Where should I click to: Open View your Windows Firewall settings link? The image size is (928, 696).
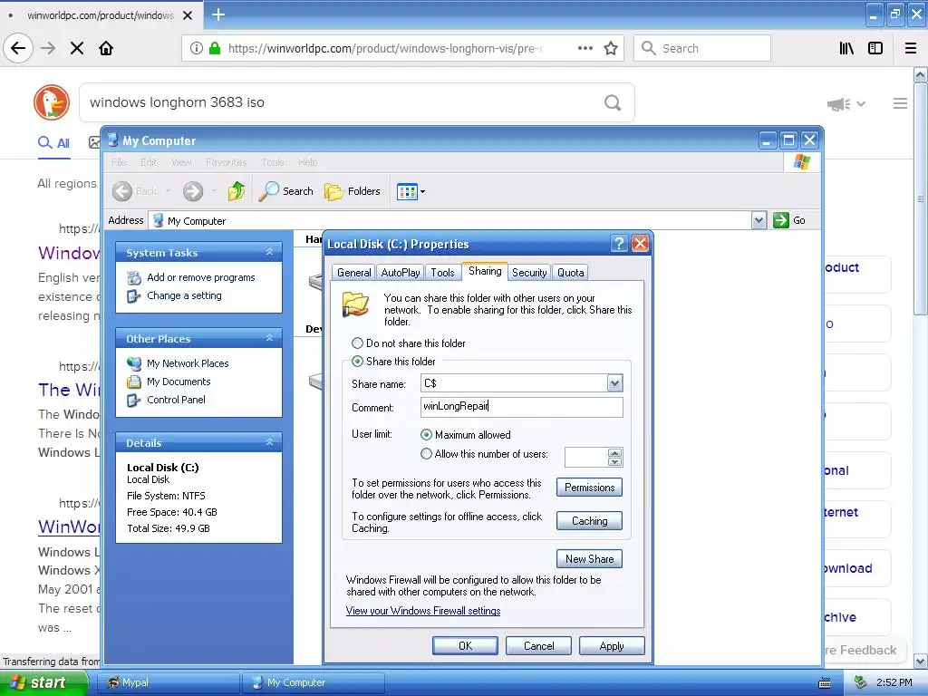tap(423, 611)
